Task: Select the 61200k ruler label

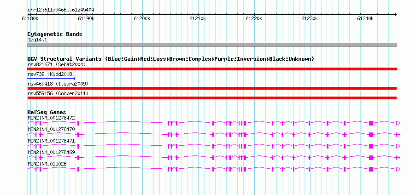Action: coord(142,18)
